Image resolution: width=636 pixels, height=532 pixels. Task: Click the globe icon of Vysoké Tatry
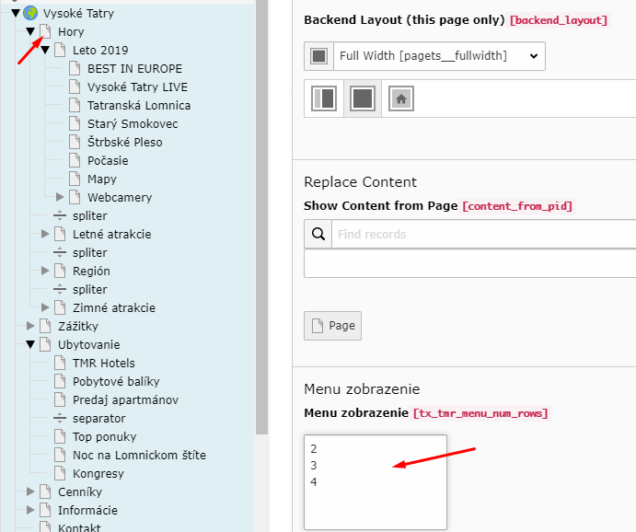click(x=30, y=13)
